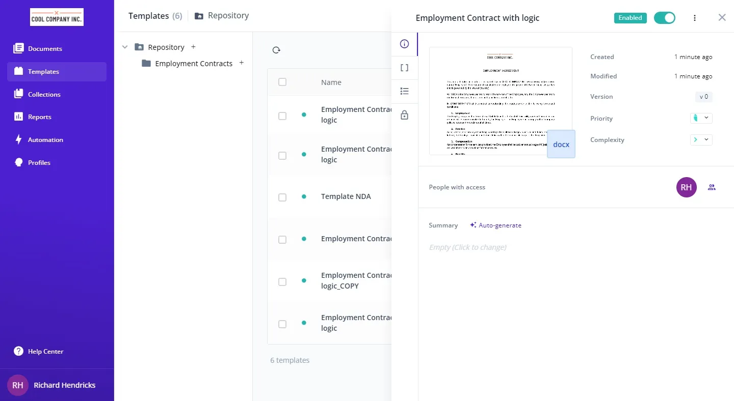Open the list icon tab in panel
The image size is (734, 401).
tap(404, 92)
